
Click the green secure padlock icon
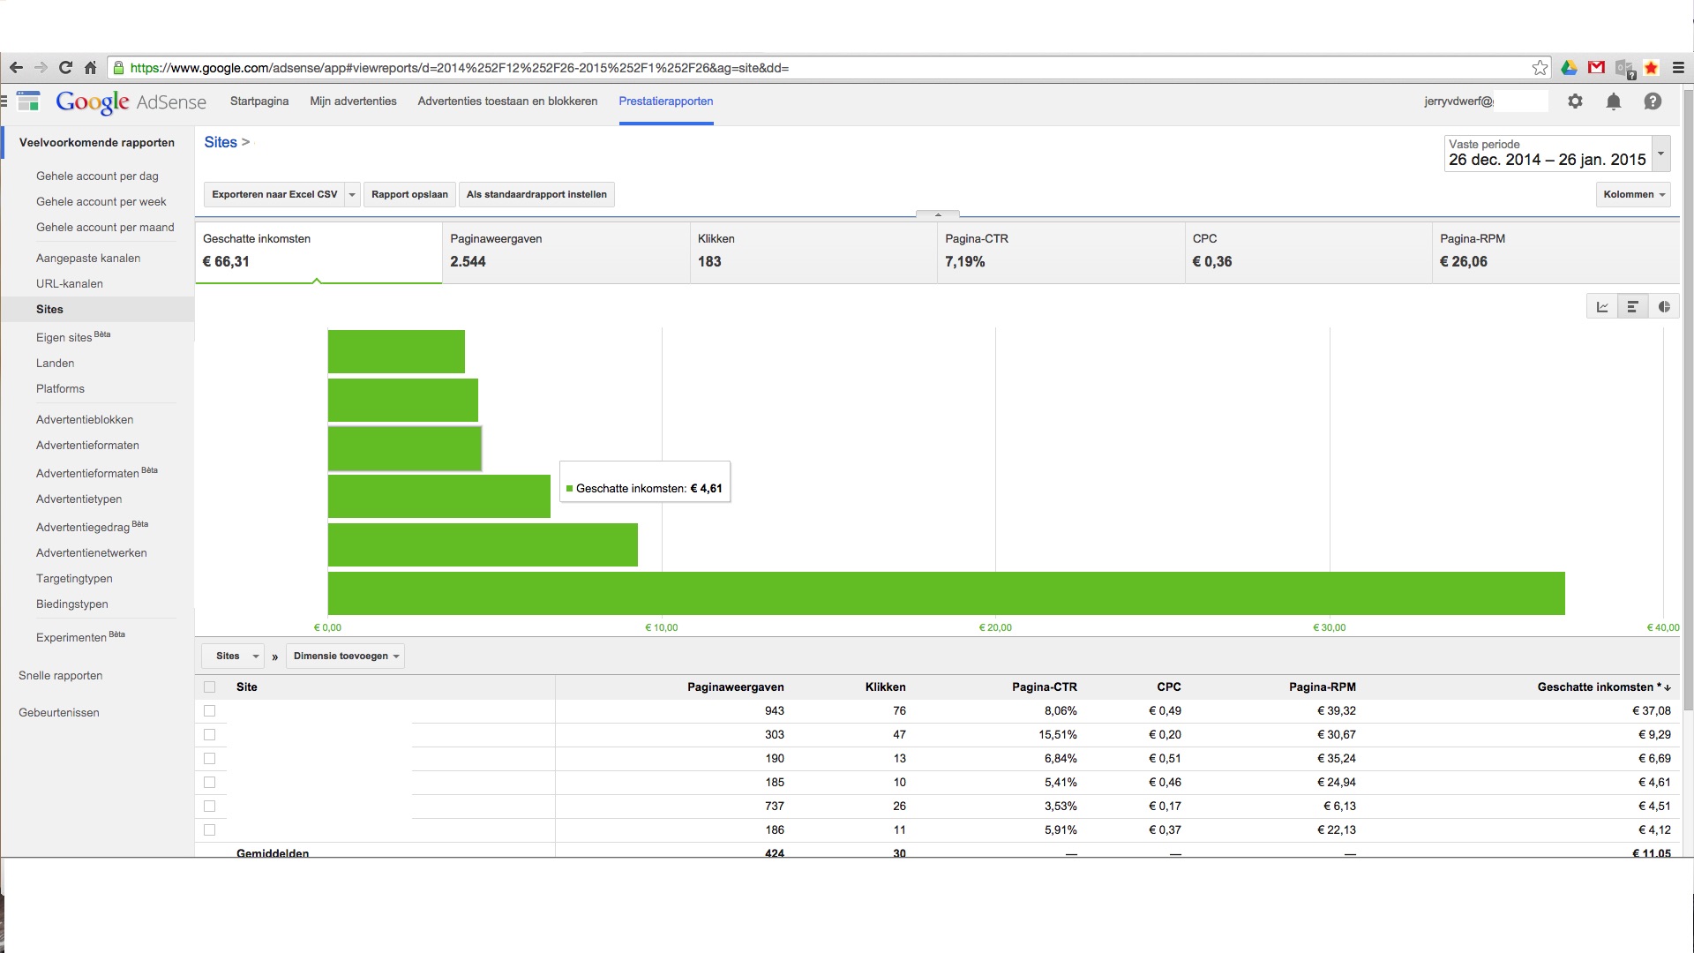coord(119,68)
